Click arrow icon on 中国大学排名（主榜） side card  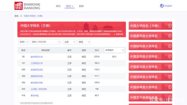pos(169,26)
